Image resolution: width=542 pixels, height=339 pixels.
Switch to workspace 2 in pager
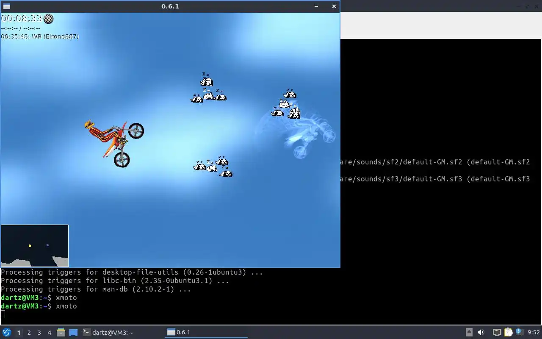(x=29, y=333)
